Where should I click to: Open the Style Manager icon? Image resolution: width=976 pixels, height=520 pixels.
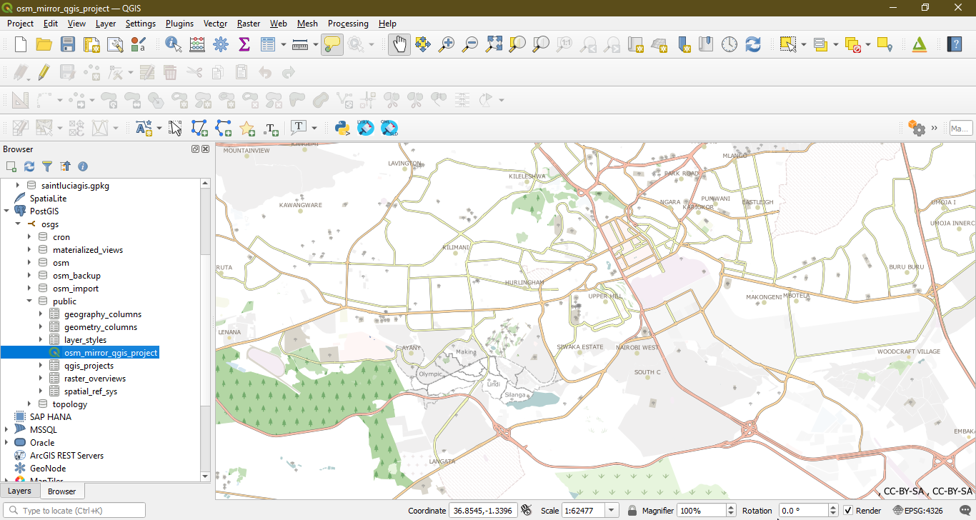pyautogui.click(x=139, y=44)
